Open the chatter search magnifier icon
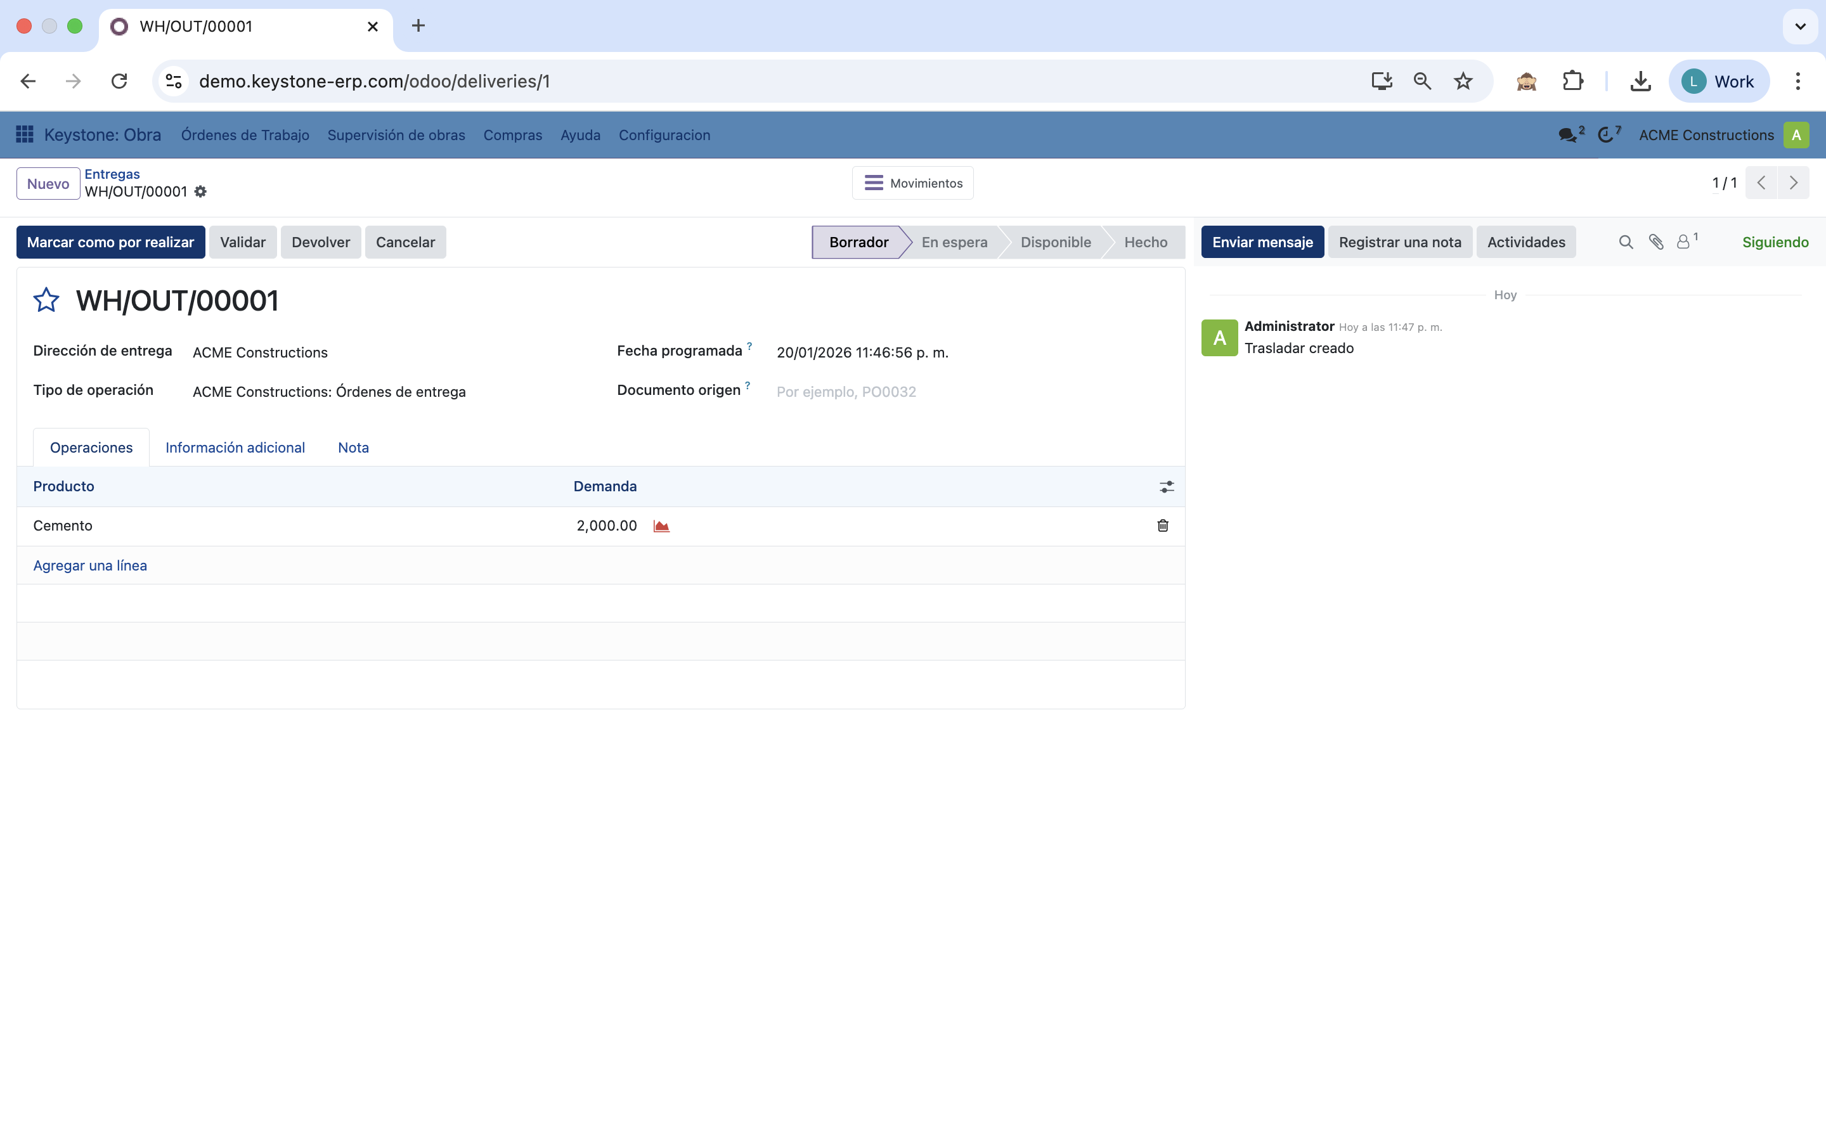This screenshot has height=1141, width=1826. click(1626, 242)
